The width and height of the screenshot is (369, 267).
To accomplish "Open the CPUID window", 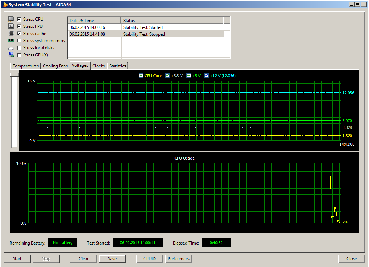I will tap(149, 259).
